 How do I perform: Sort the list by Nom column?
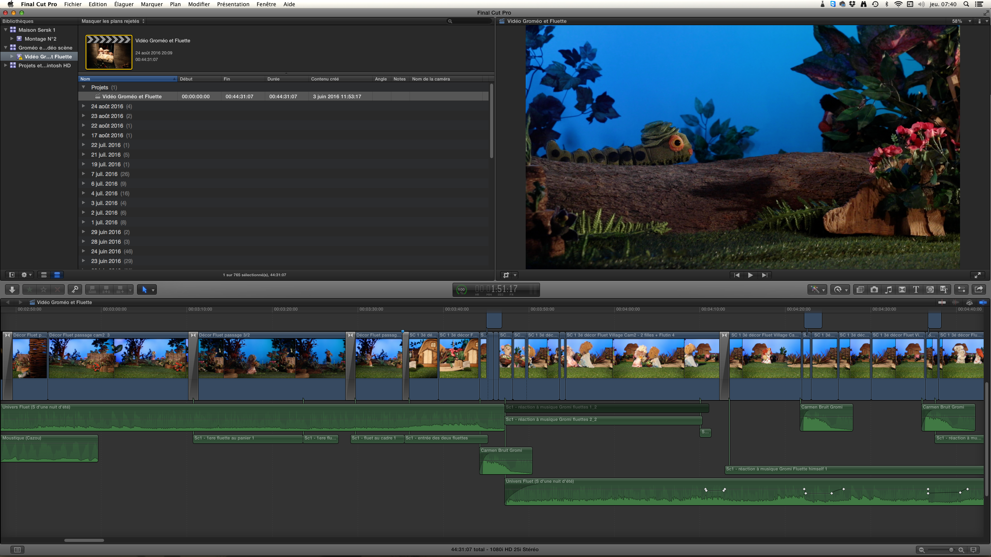(128, 79)
